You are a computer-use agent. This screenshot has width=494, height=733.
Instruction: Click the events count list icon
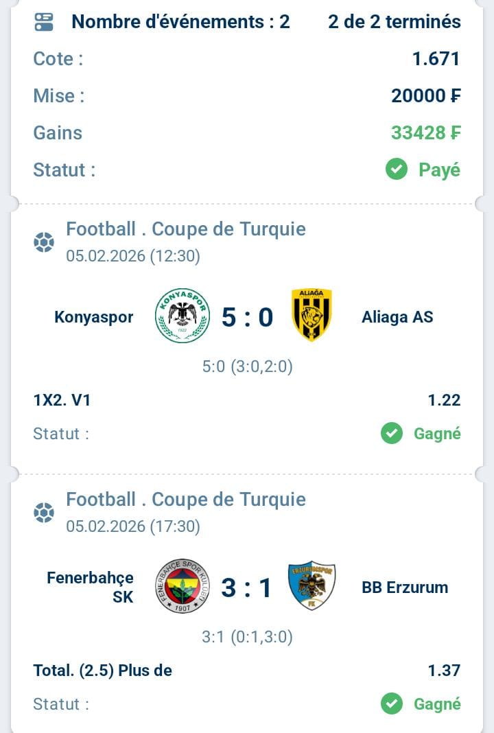coord(44,23)
